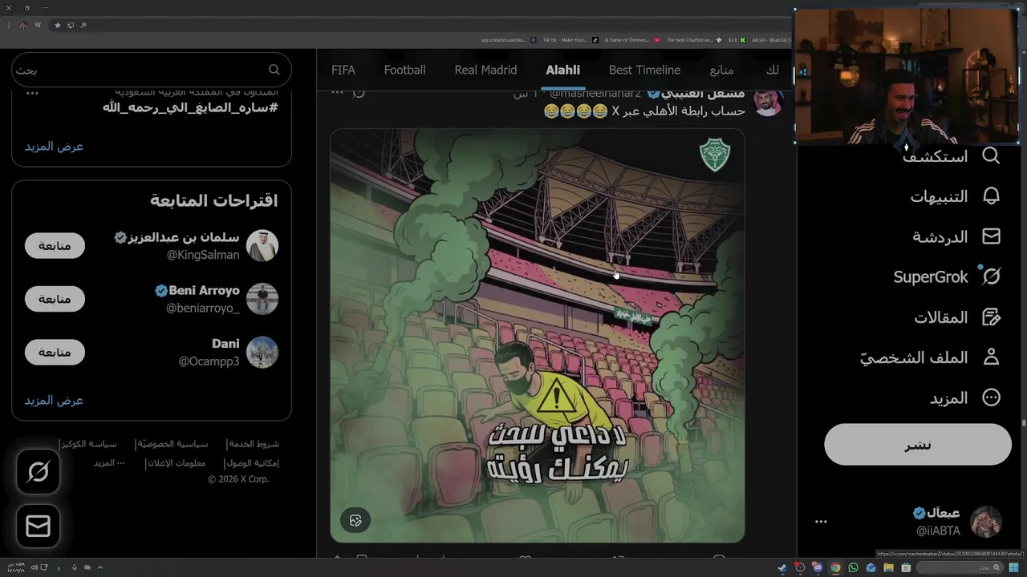Open @KingSalman handle text
This screenshot has width=1027, height=577.
pos(203,255)
